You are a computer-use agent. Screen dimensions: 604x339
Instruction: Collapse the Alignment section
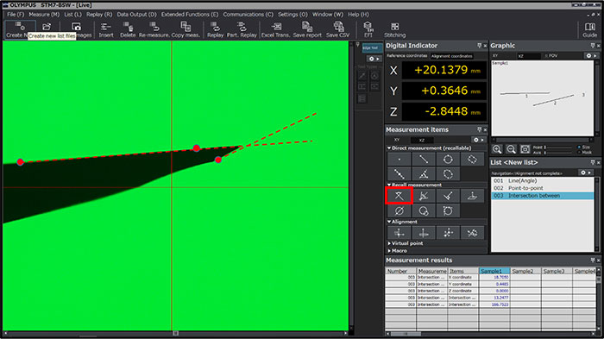pyautogui.click(x=389, y=222)
